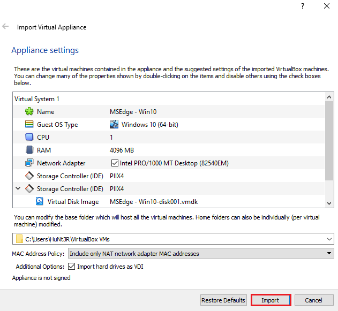
Task: Select the 4096 MB RAM value
Action: coord(122,150)
